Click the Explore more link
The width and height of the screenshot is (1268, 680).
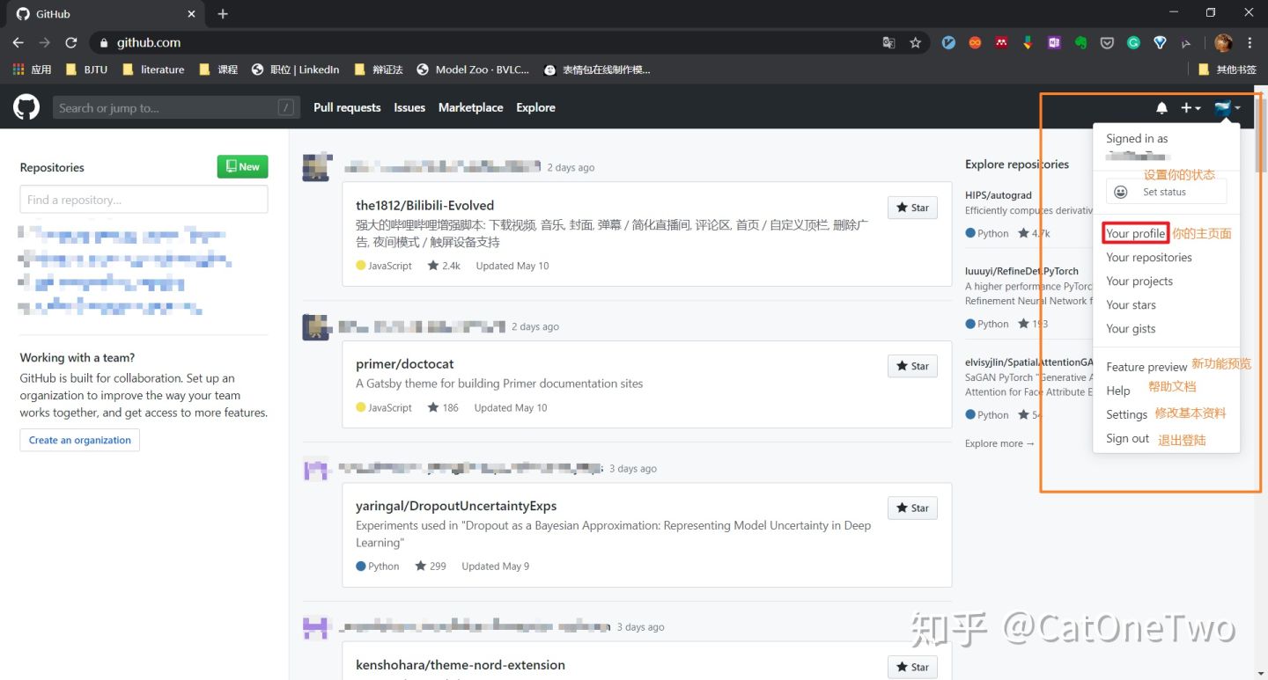(x=999, y=443)
